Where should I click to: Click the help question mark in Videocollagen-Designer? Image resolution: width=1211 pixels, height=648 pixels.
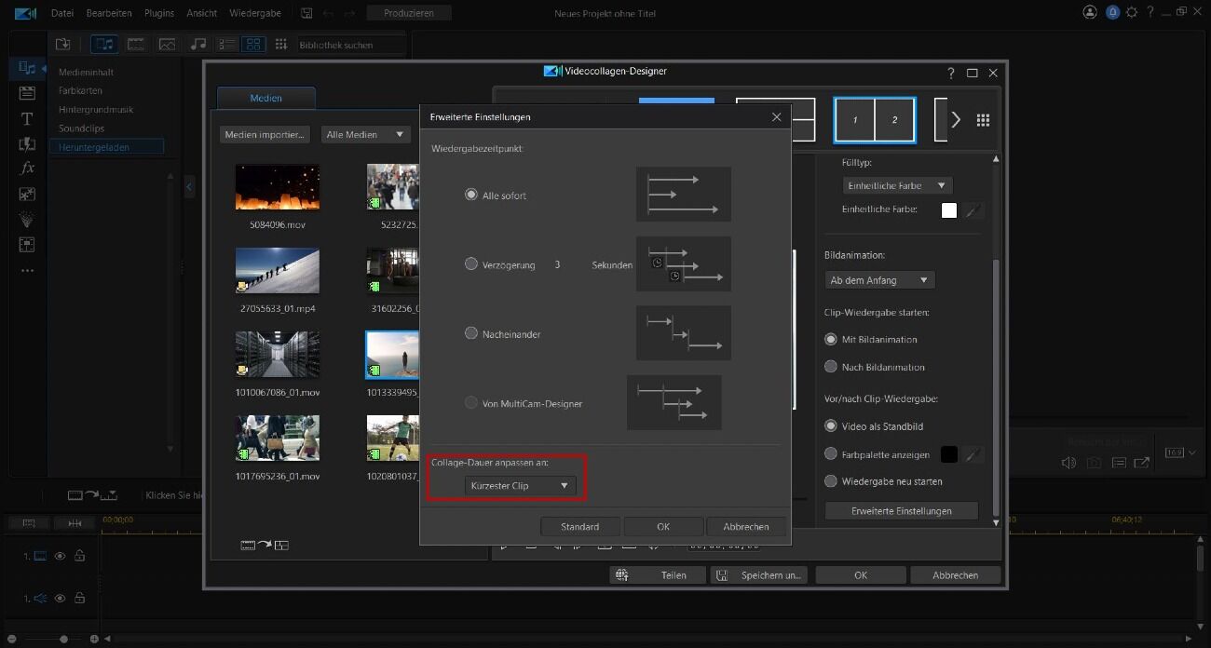(950, 73)
